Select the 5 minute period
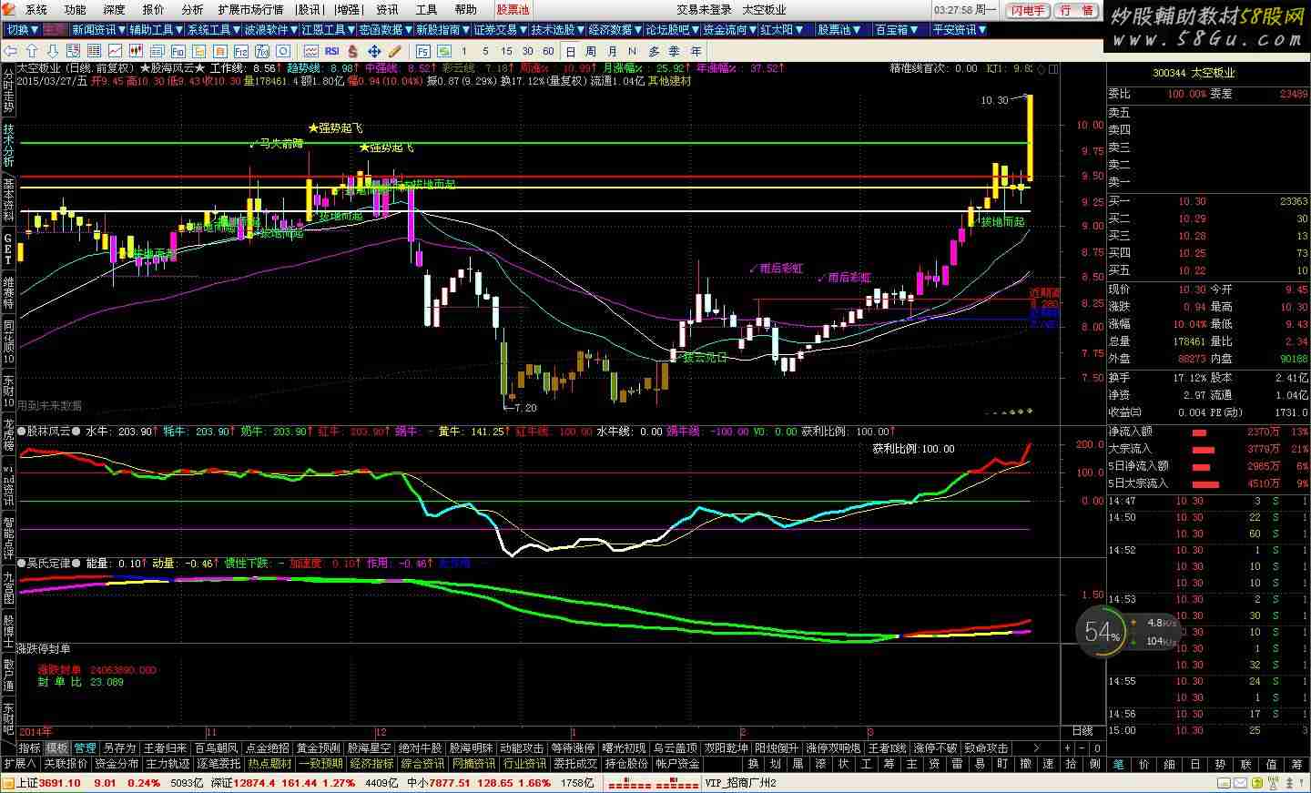 tap(485, 51)
